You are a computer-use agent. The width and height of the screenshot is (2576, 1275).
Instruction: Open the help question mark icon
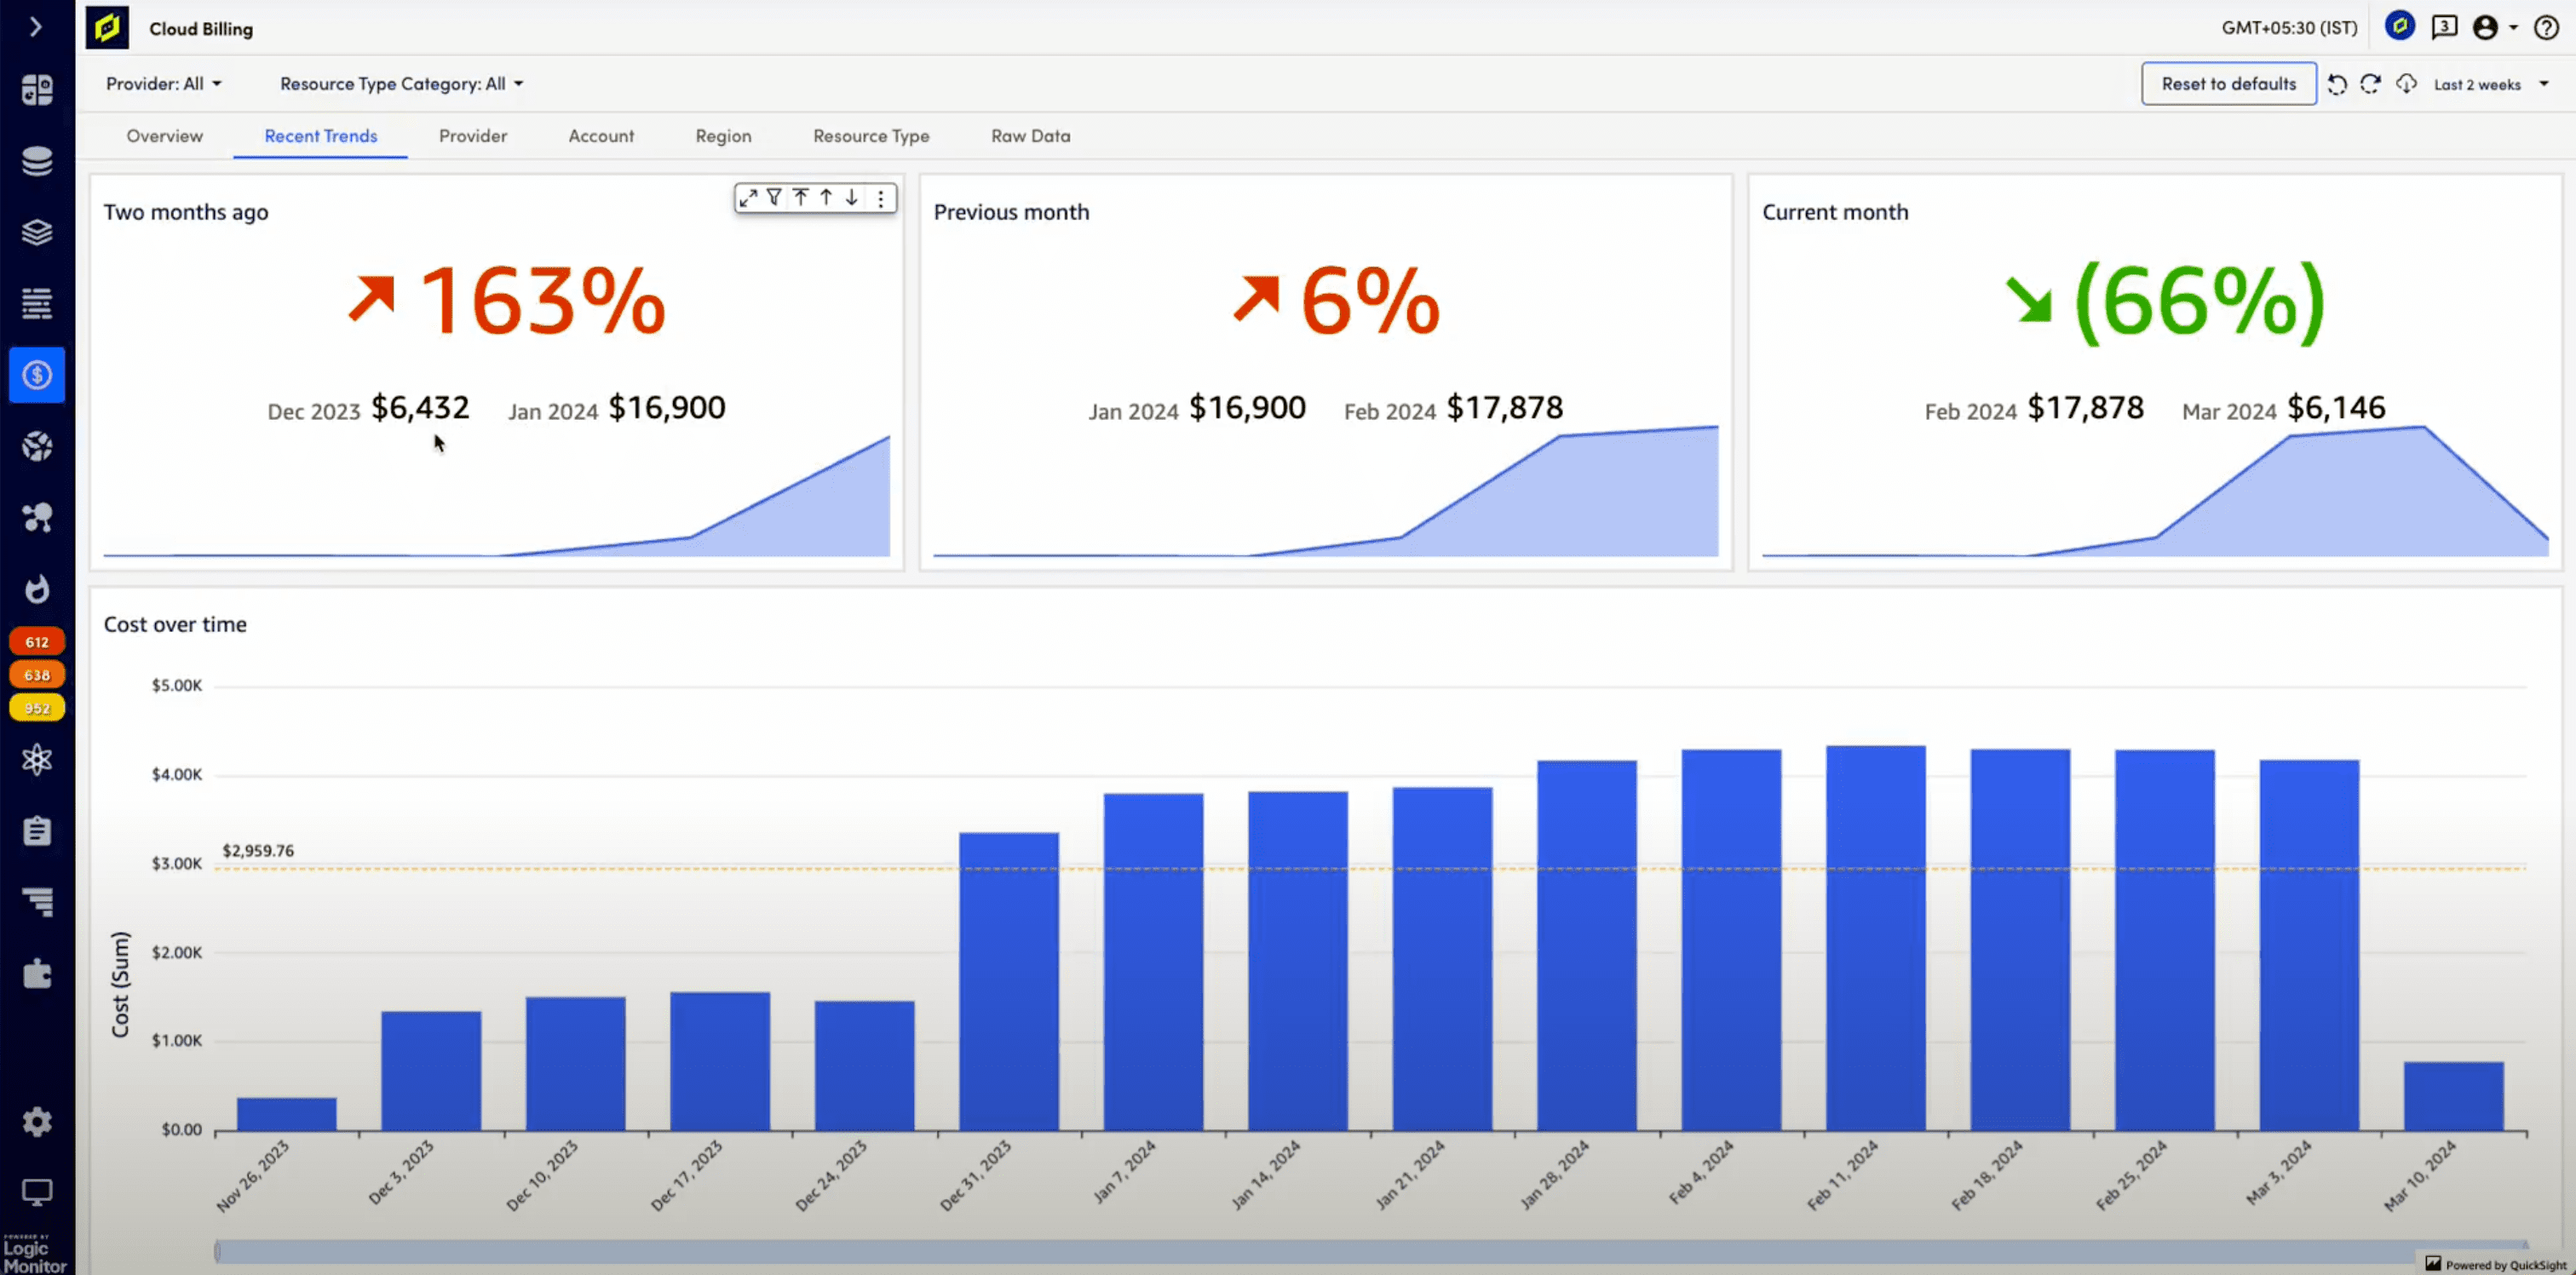(2547, 27)
